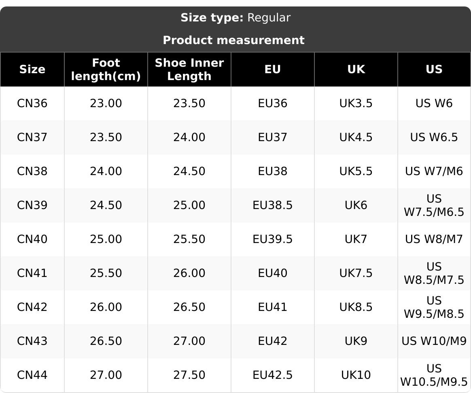The width and height of the screenshot is (471, 393).
Task: Click the Size type Regular label
Action: (x=235, y=18)
